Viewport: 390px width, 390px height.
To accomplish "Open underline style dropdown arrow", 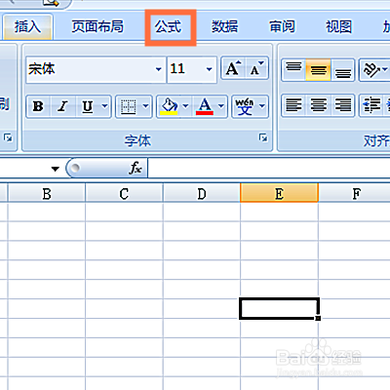I will (x=104, y=106).
